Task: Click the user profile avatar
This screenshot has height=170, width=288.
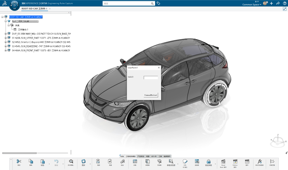Action: click(265, 3)
